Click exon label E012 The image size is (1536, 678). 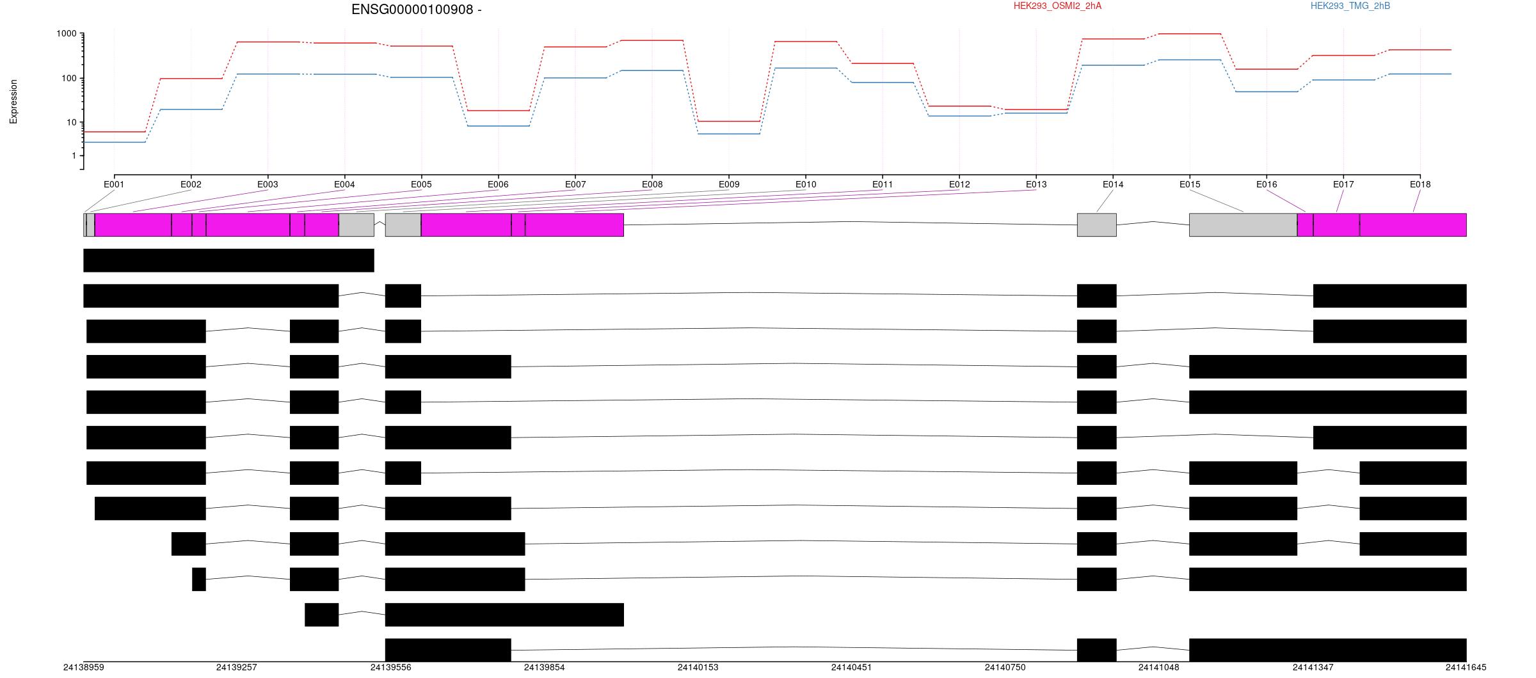tap(959, 184)
